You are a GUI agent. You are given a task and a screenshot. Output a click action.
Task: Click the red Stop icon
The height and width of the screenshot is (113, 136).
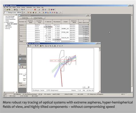(x=35, y=9)
